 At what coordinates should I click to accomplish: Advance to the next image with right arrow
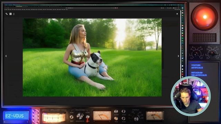[x=178, y=56]
